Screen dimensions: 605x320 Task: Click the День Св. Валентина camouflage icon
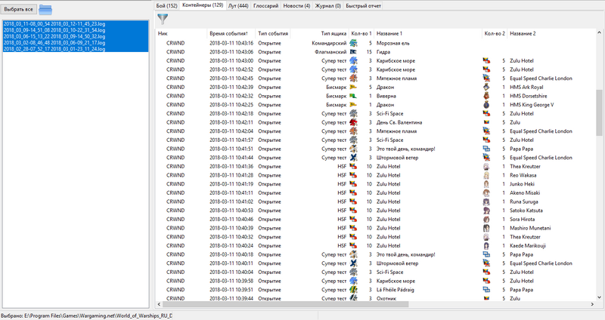point(352,122)
